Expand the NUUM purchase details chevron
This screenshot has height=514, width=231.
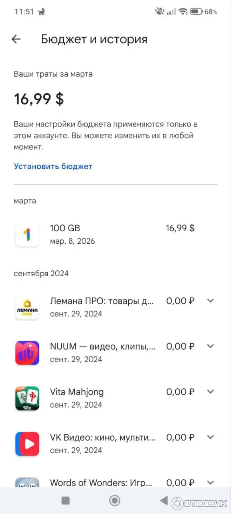point(210,346)
